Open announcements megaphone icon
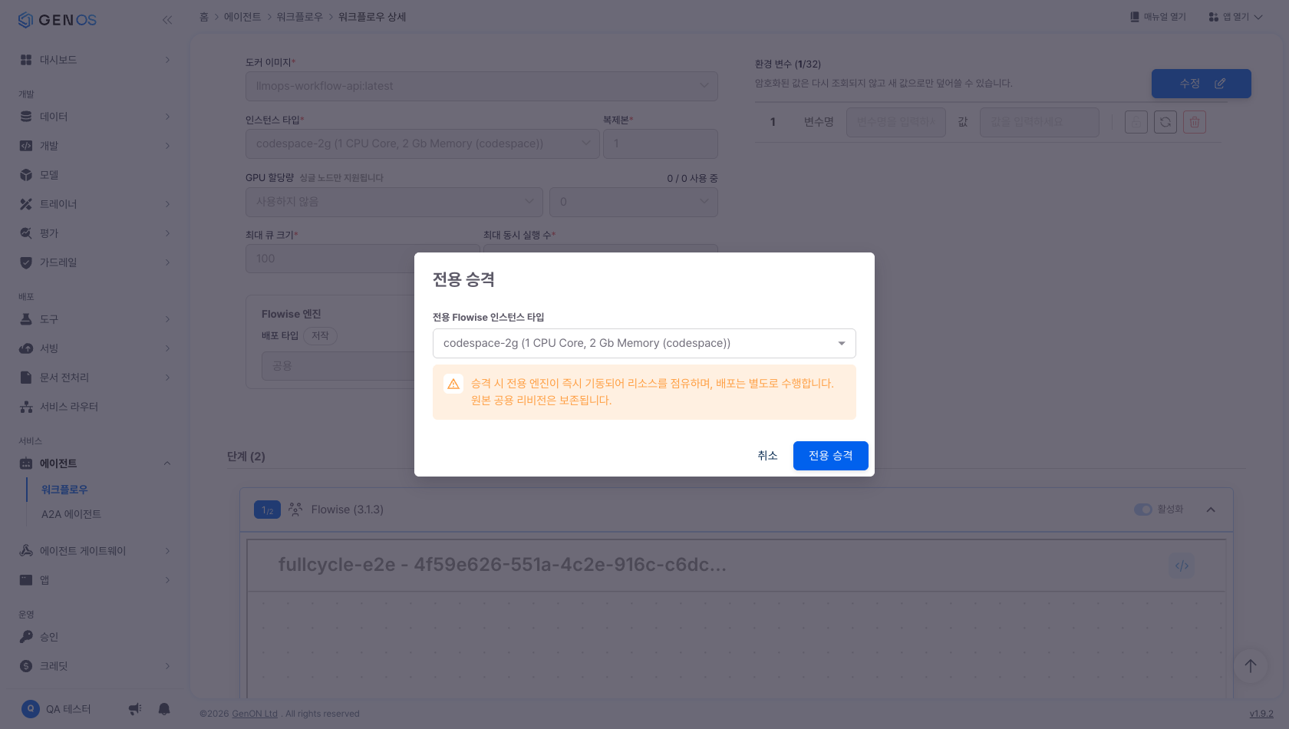Screen dimensions: 1289x729 pos(135,709)
